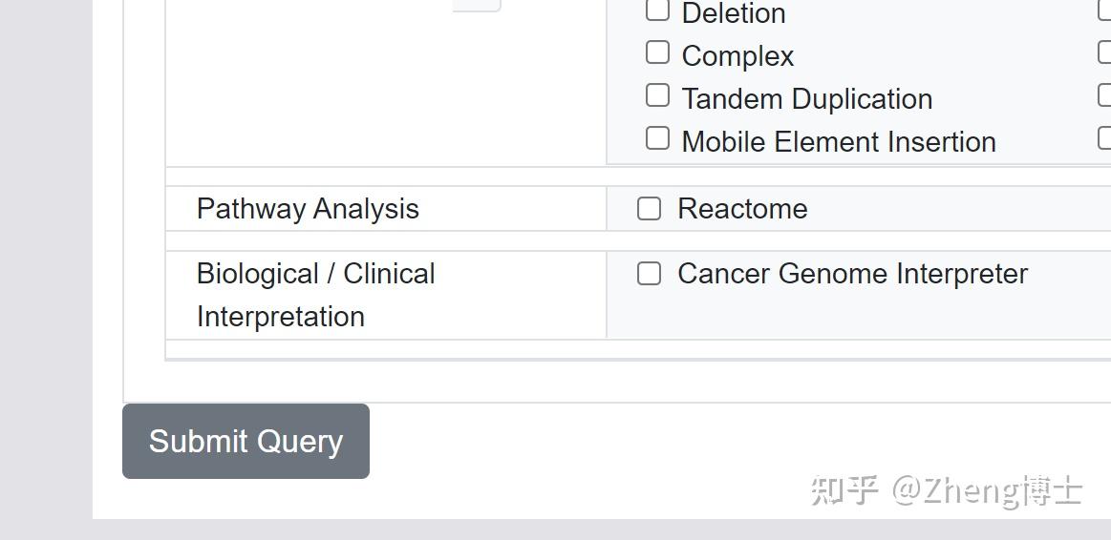The width and height of the screenshot is (1111, 540).
Task: Enable the Complex variant checkbox
Action: point(657,52)
